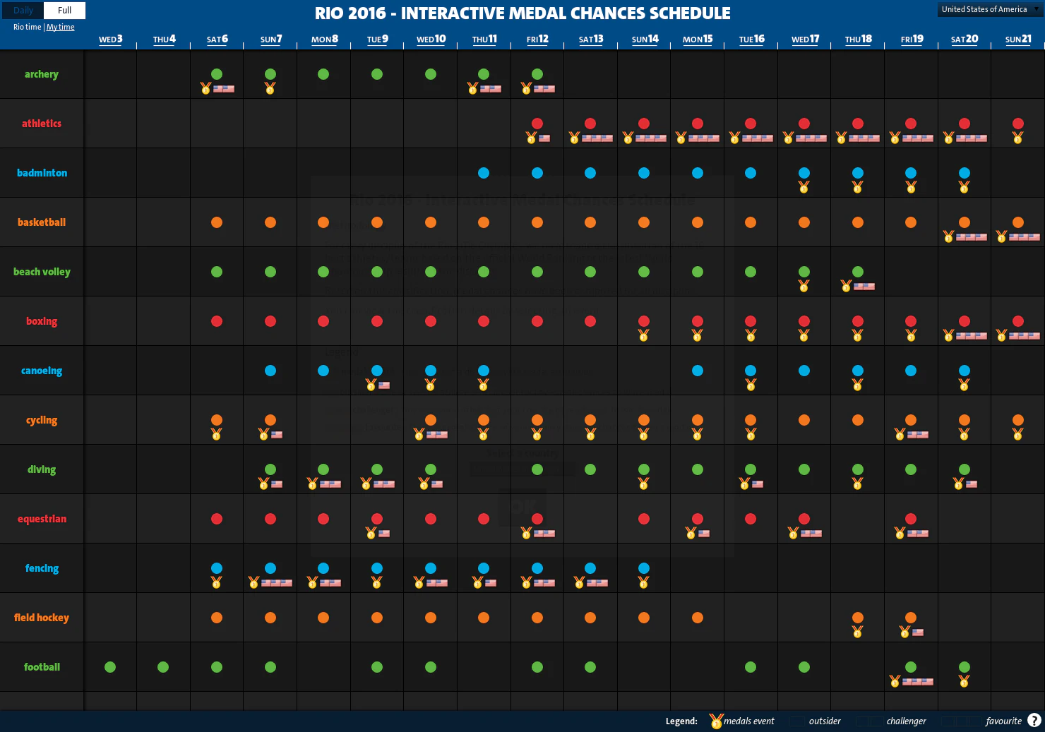Click the basketball event dot on SAT 6

tap(217, 222)
